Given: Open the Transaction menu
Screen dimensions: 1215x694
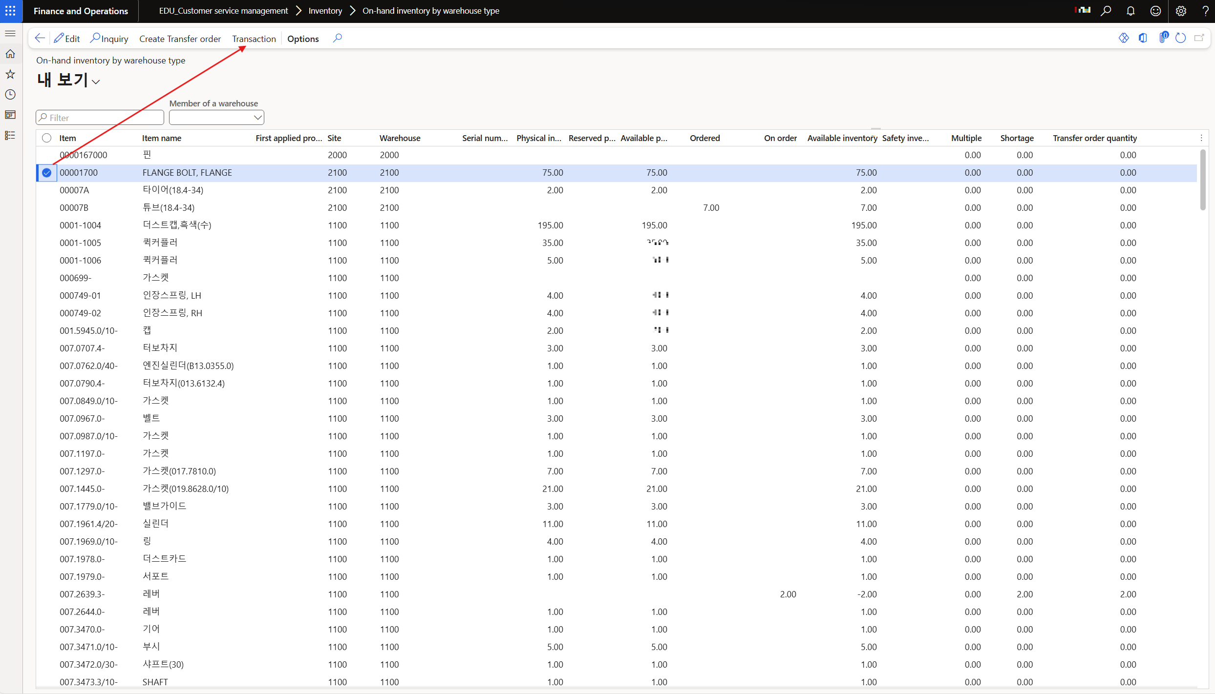Looking at the screenshot, I should [x=254, y=39].
